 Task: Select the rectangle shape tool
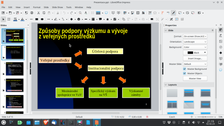37,19
